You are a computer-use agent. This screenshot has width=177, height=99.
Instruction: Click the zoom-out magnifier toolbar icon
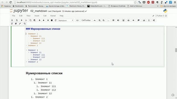click(x=103, y=20)
